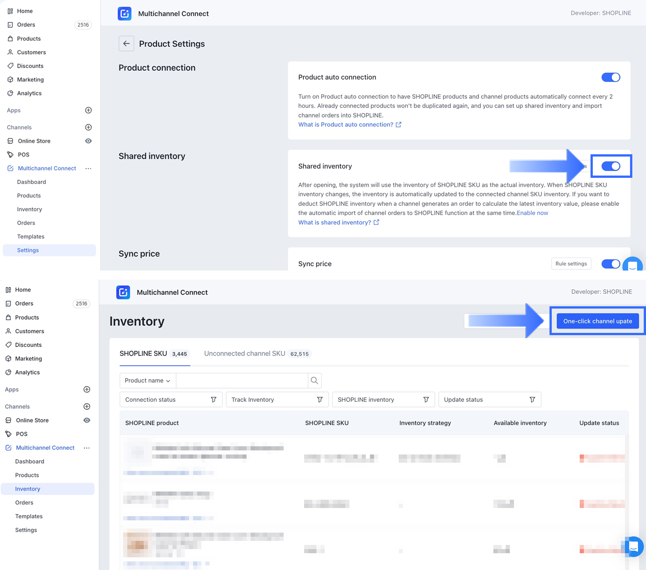Switch to the Unconnected channel SKU tab
The height and width of the screenshot is (570, 646).
(258, 354)
